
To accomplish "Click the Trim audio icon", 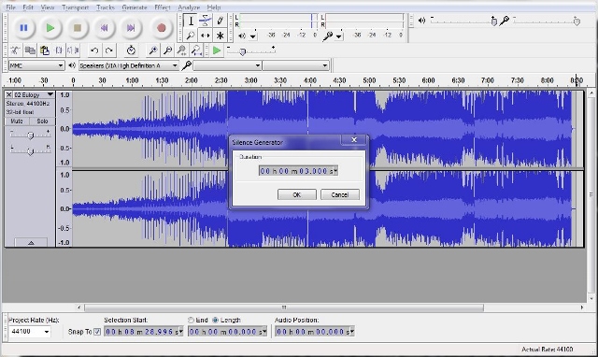I will pyautogui.click(x=59, y=50).
